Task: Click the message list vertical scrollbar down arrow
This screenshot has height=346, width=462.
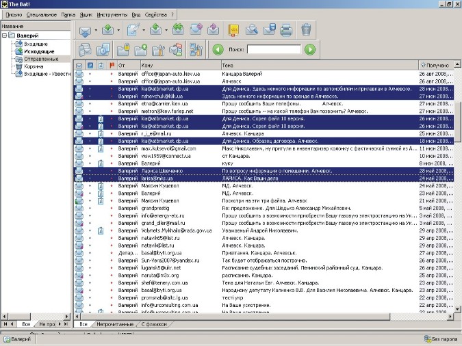Action: click(457, 309)
